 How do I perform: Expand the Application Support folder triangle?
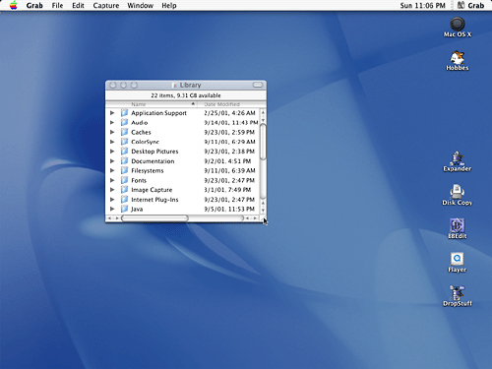click(x=112, y=113)
